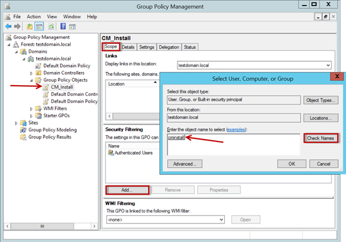Image resolution: width=346 pixels, height=242 pixels.
Task: Click the Object Types button
Action: [x=321, y=100]
